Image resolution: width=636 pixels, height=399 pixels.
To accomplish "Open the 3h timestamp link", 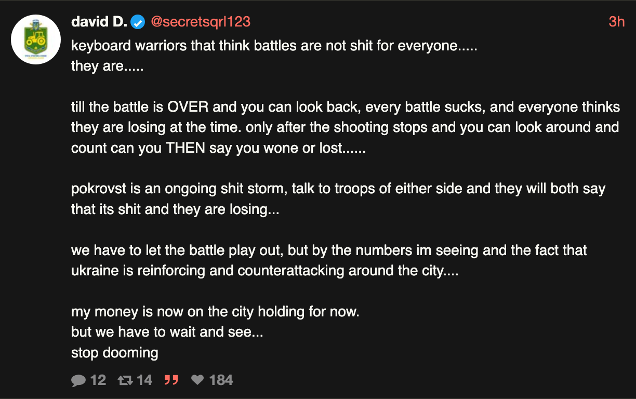I will click(x=616, y=22).
